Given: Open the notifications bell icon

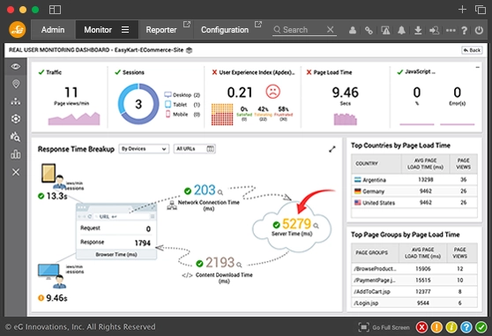Looking at the screenshot, I should pyautogui.click(x=401, y=30).
